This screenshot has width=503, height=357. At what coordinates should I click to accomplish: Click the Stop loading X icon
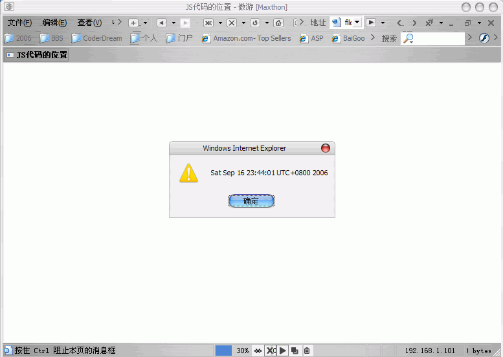coord(232,23)
